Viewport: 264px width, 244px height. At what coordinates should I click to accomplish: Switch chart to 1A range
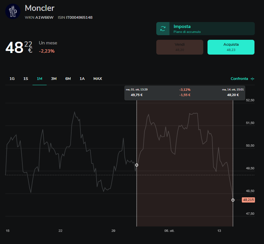tap(82, 79)
